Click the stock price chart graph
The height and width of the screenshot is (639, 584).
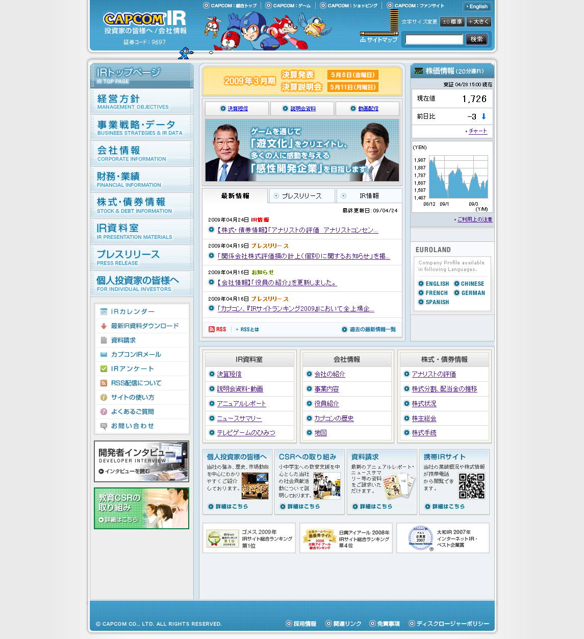[452, 177]
